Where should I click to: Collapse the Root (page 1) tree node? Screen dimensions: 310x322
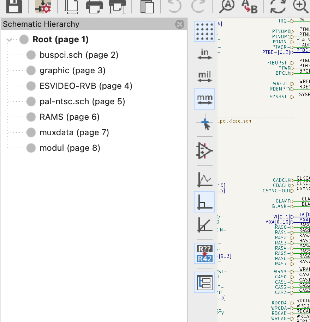9,40
